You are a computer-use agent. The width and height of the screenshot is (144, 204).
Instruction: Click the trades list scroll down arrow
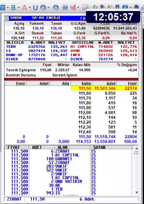point(137,192)
